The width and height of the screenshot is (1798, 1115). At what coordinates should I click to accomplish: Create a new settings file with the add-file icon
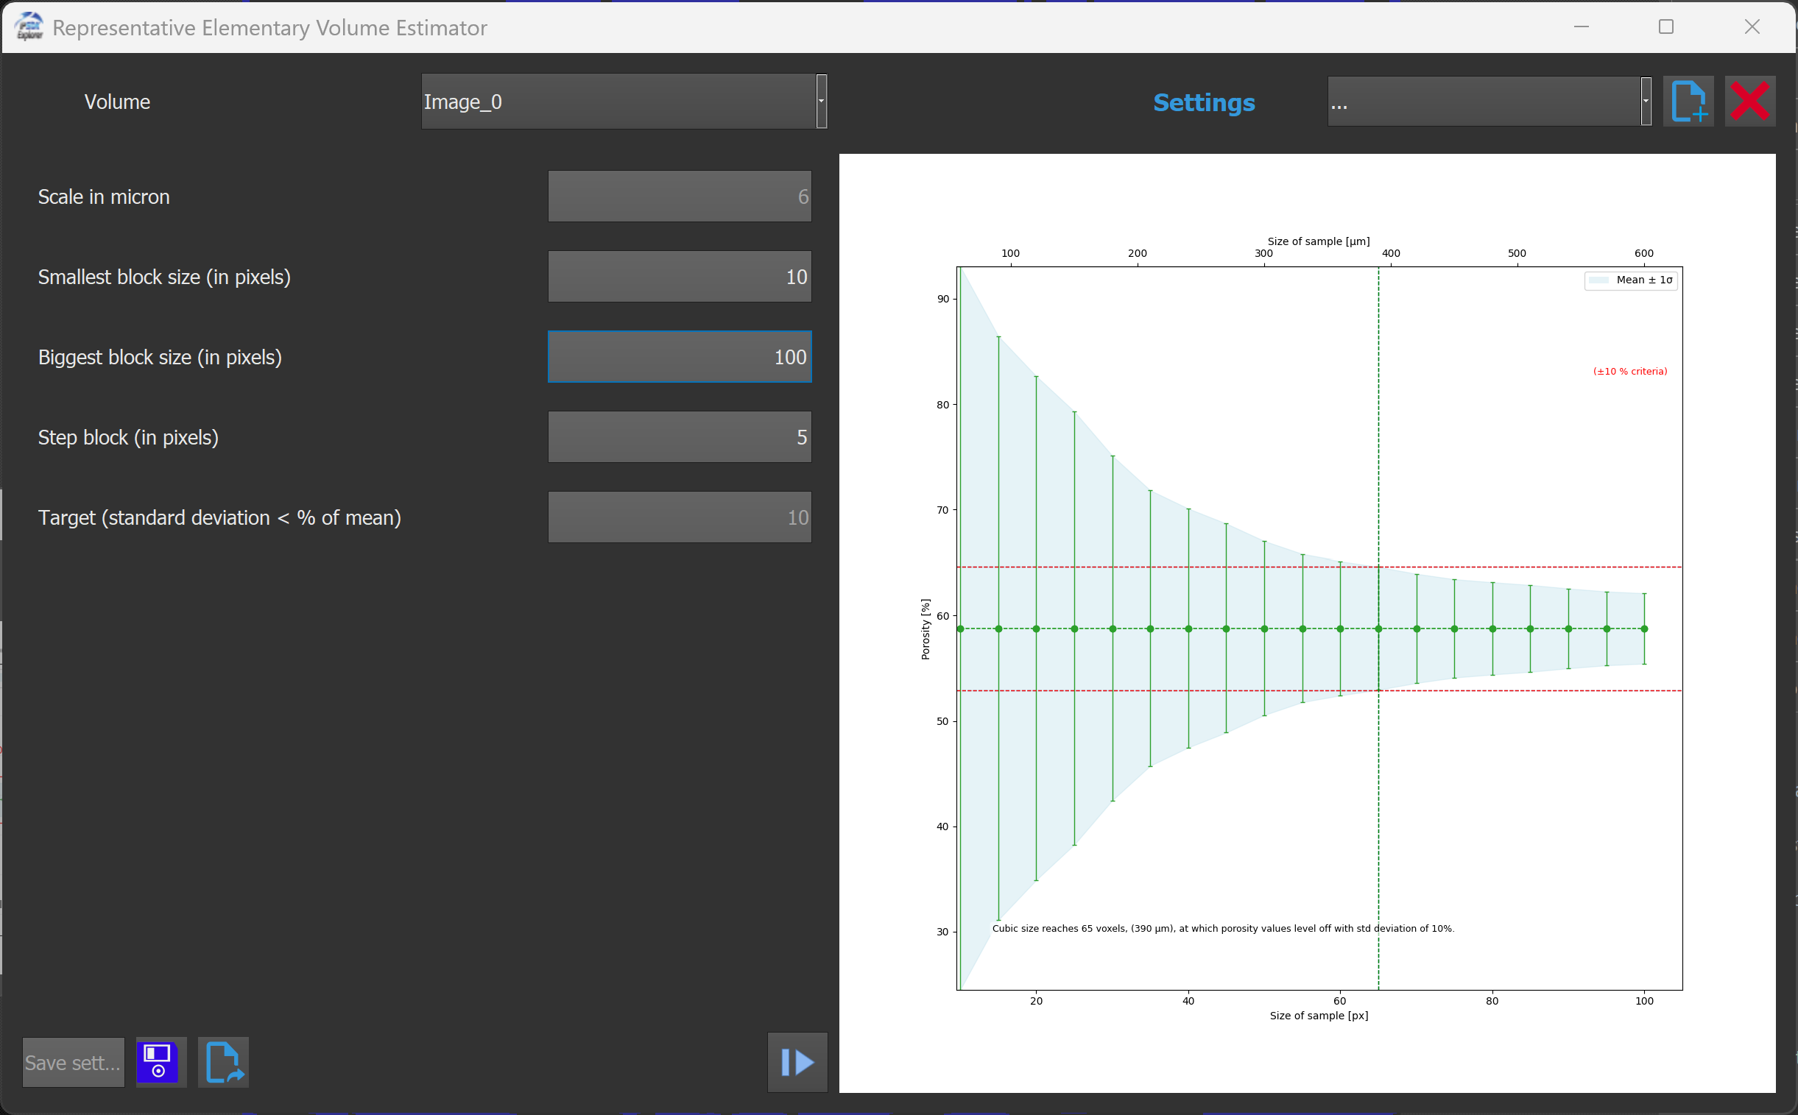[x=1688, y=101]
